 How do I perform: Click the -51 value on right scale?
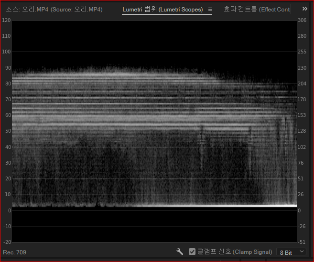point(302,242)
